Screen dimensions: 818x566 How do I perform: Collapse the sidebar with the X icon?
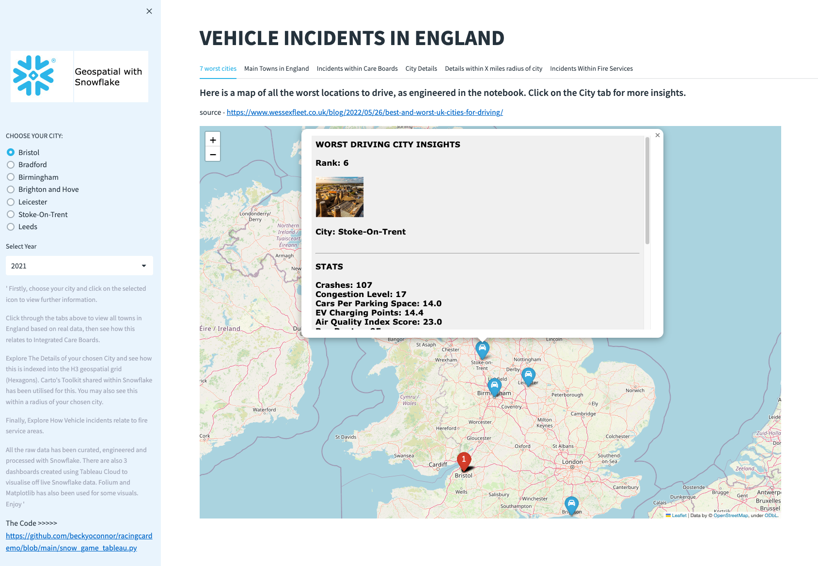tap(149, 11)
